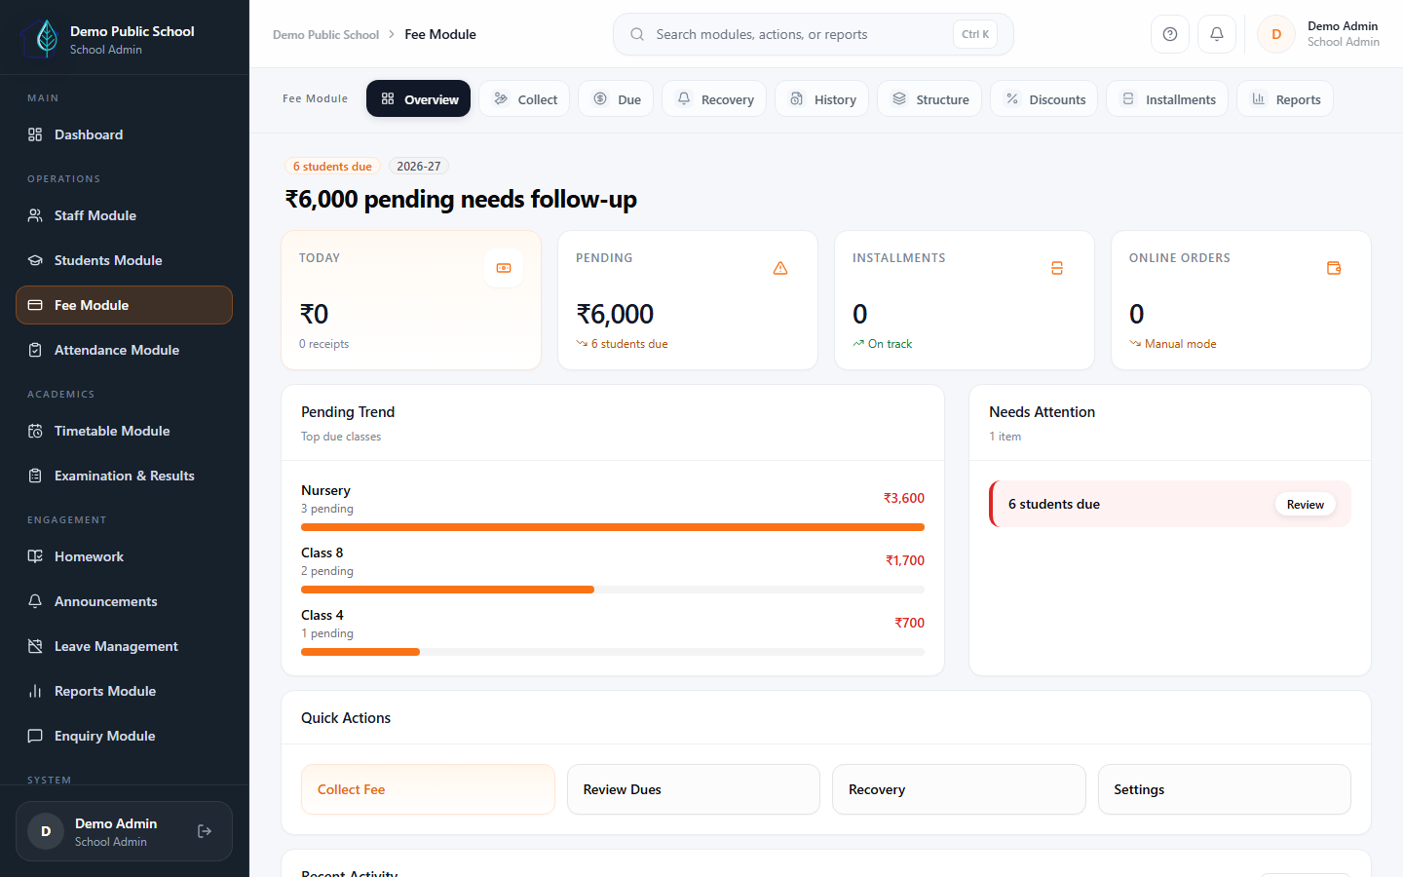This screenshot has width=1403, height=877.
Task: Click the warning triangle on Pending card
Action: click(780, 268)
